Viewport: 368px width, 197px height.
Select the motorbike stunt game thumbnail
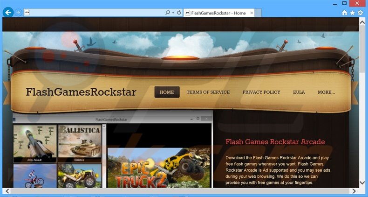point(35,176)
